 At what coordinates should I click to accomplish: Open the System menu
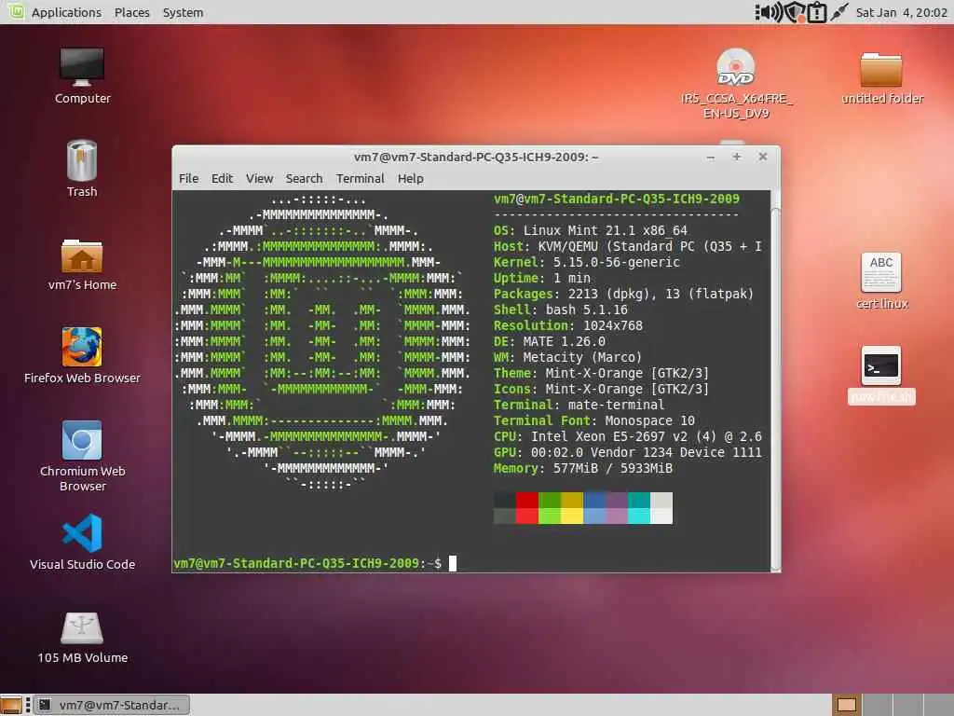point(184,12)
